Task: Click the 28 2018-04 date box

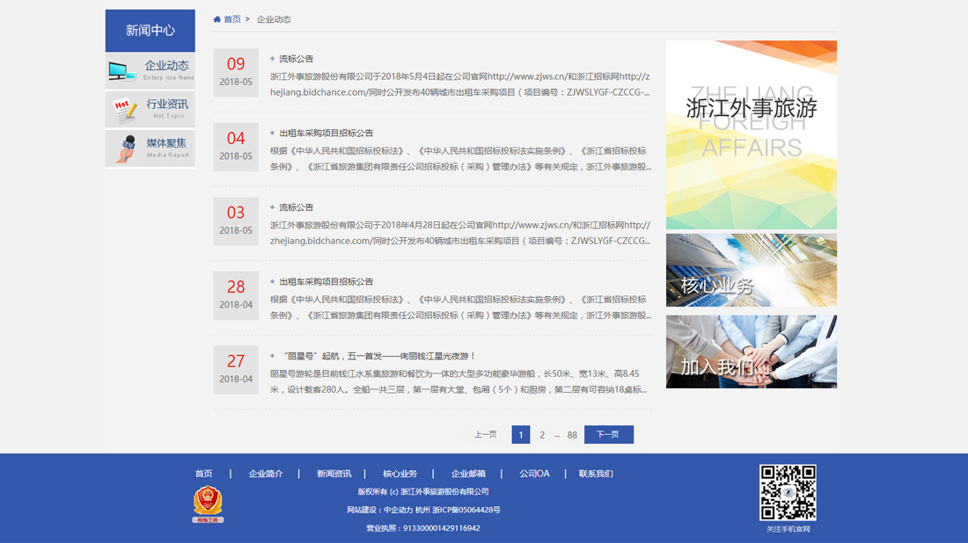Action: tap(236, 295)
